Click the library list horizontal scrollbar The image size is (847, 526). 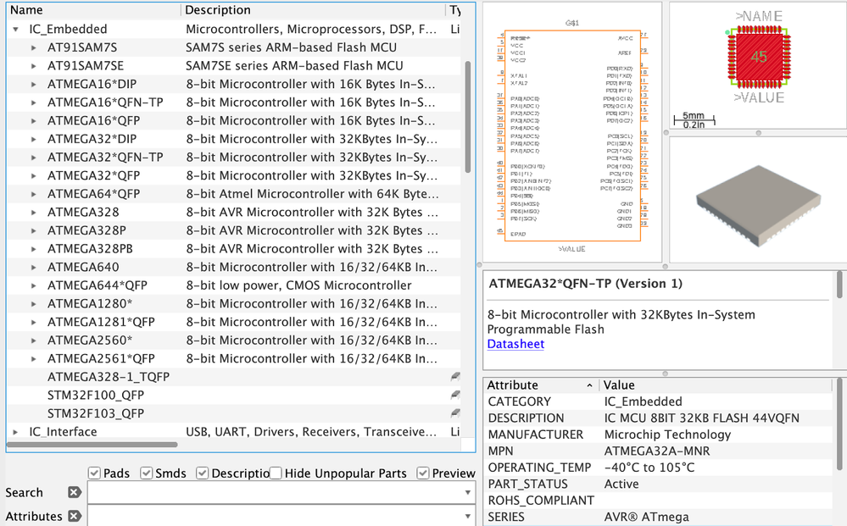click(x=92, y=445)
